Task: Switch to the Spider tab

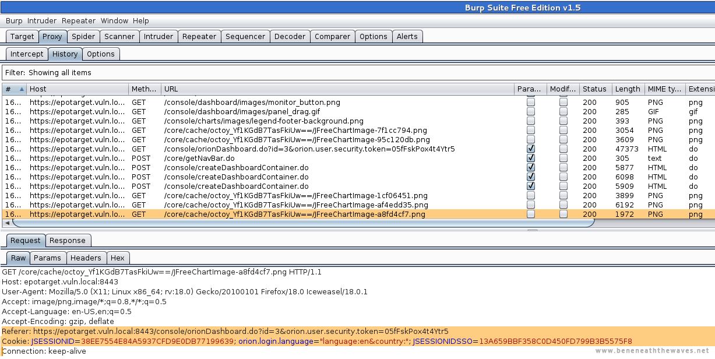Action: click(83, 36)
